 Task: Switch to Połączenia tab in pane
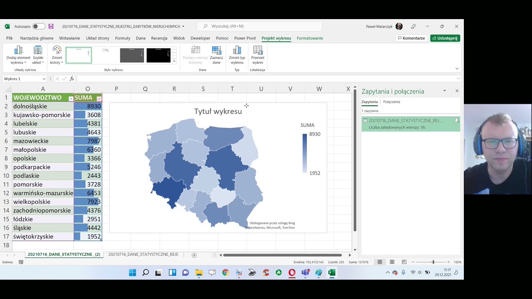point(392,102)
